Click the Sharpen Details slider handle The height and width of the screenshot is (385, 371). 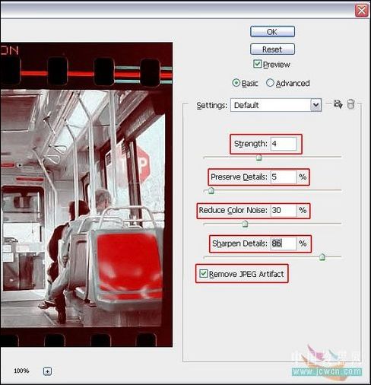point(322,257)
